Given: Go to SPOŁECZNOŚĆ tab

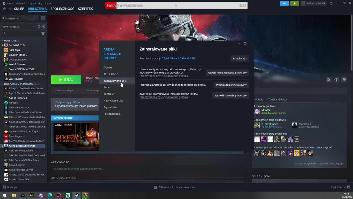Looking at the screenshot, I should click(x=62, y=9).
